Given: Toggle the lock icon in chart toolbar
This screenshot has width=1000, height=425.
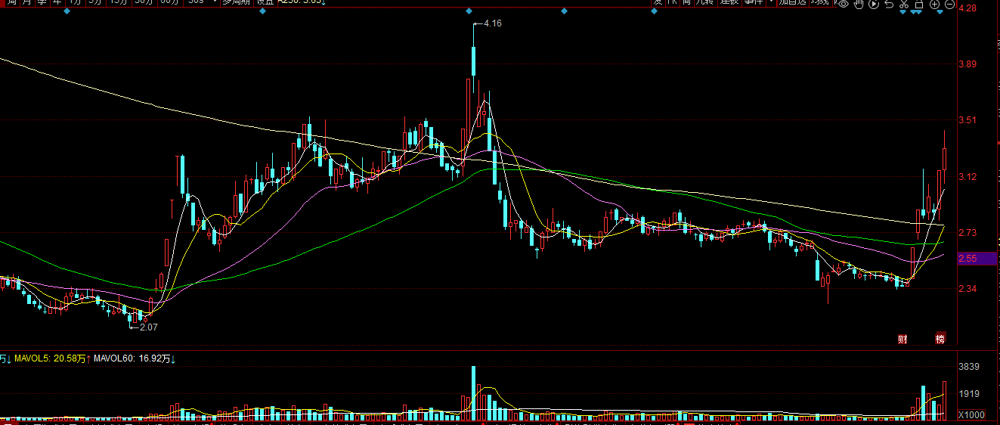Looking at the screenshot, I should pyautogui.click(x=919, y=4).
